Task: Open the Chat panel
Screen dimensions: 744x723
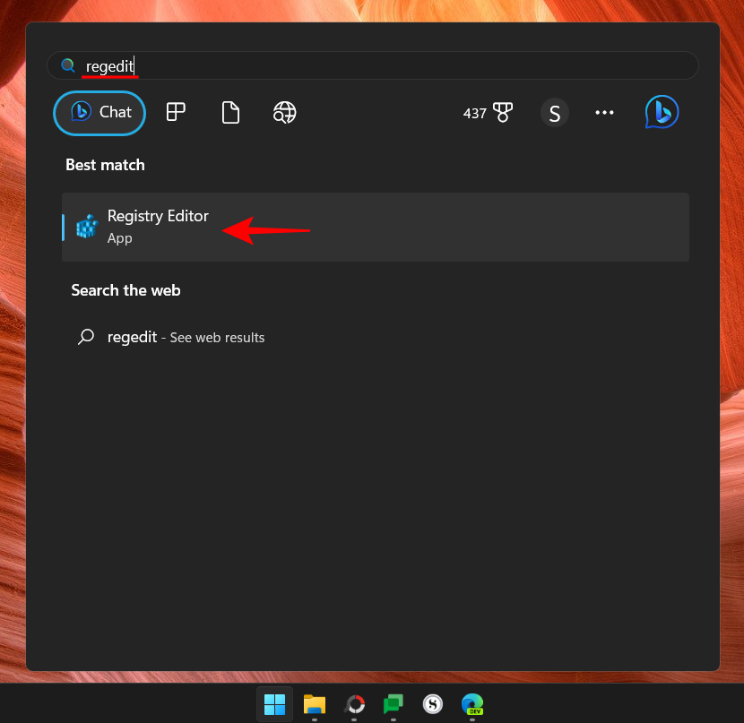Action: click(99, 112)
